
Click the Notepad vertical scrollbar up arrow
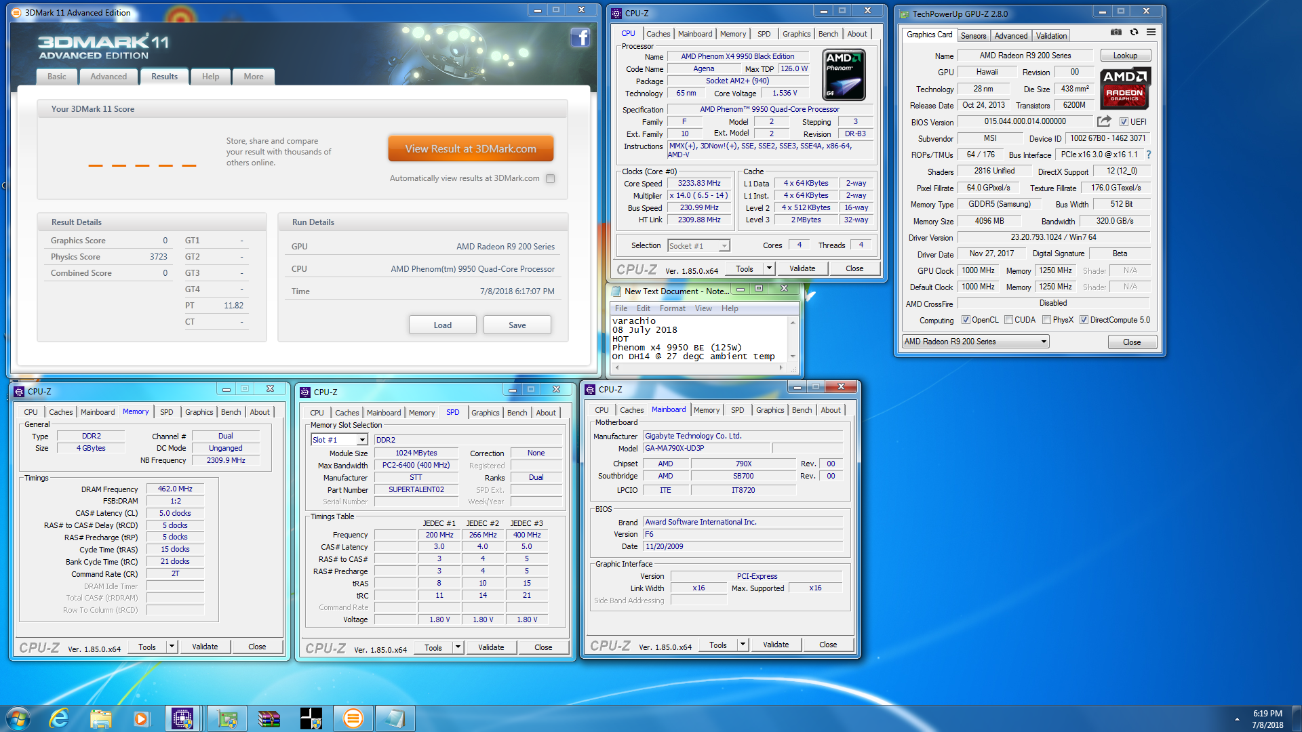[793, 323]
